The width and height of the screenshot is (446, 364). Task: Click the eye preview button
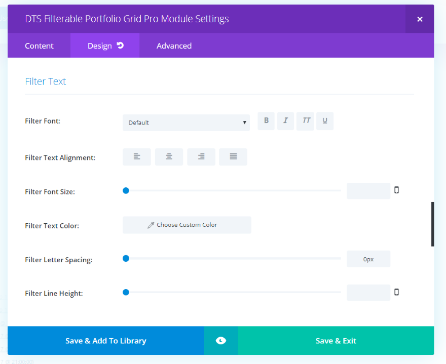pyautogui.click(x=221, y=341)
